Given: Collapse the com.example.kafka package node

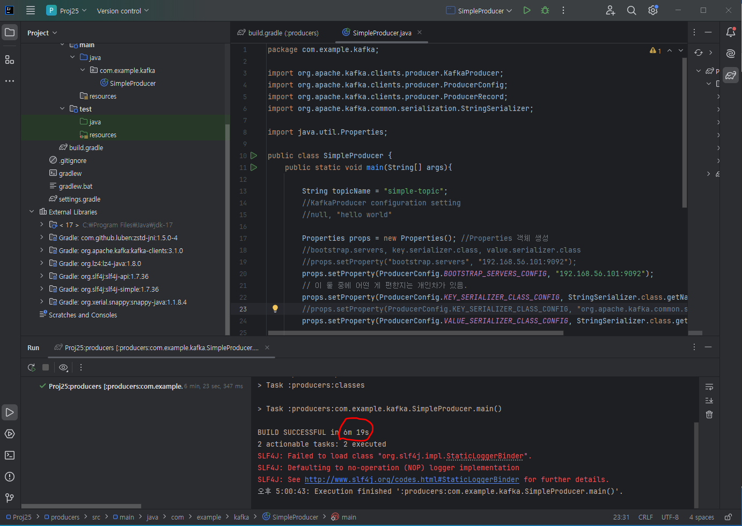Looking at the screenshot, I should [x=83, y=70].
